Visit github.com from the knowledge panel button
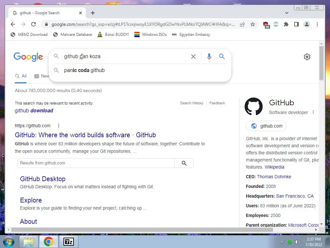This screenshot has width=330, height=248. (266, 126)
